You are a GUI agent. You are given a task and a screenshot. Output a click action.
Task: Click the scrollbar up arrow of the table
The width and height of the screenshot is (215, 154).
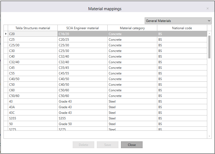[x=209, y=33]
